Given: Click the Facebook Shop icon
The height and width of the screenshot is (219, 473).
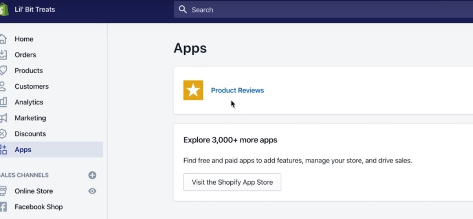Looking at the screenshot, I should coord(3,207).
